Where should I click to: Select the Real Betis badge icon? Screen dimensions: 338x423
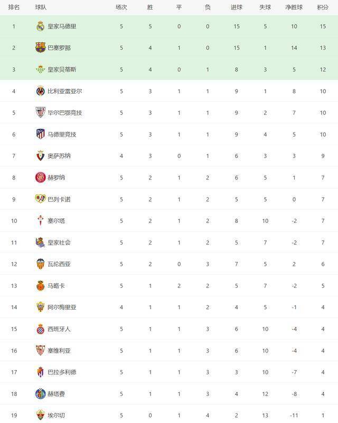pyautogui.click(x=40, y=69)
